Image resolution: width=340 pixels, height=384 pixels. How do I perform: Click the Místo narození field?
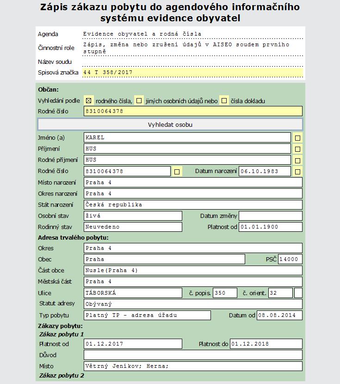click(x=193, y=182)
